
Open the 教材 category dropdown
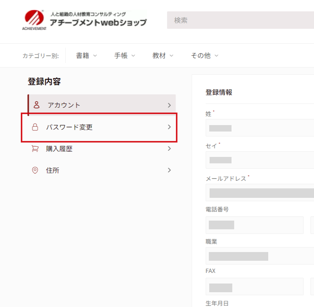click(x=163, y=56)
